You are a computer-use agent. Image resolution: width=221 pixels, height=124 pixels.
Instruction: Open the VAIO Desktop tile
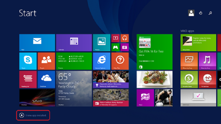pyautogui.click(x=37, y=98)
